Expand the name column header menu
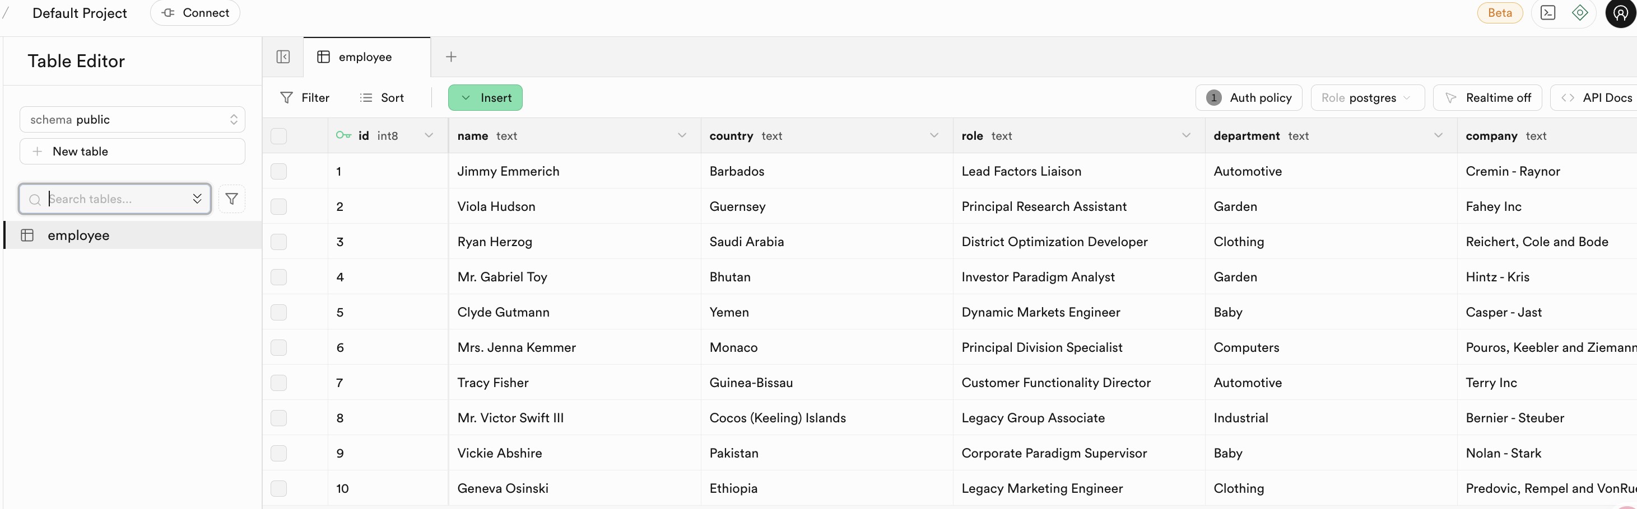The image size is (1637, 509). click(x=682, y=135)
